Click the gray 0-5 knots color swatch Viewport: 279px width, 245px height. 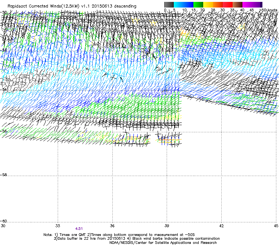(169, 5)
